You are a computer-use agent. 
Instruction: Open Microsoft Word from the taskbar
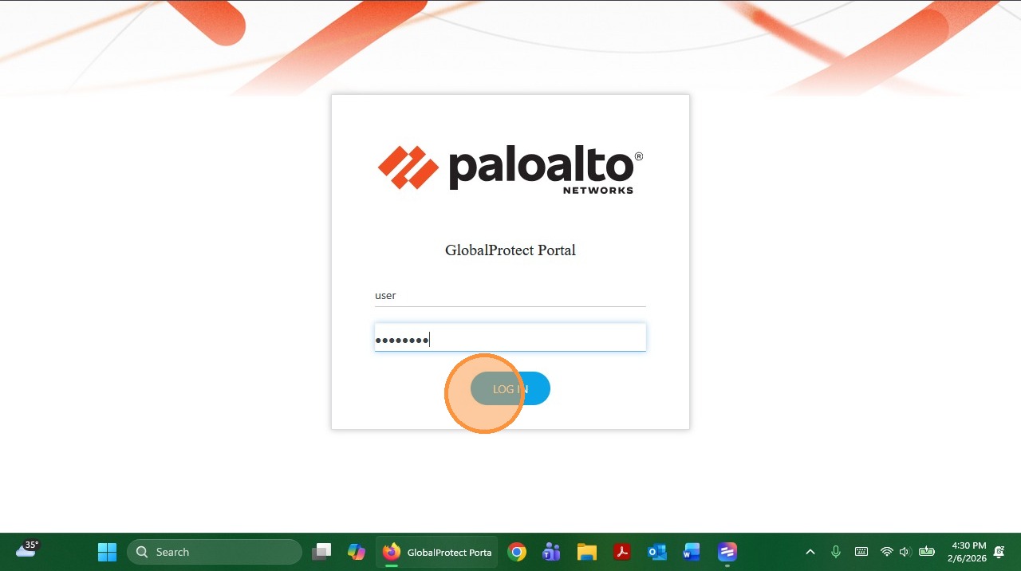(692, 552)
